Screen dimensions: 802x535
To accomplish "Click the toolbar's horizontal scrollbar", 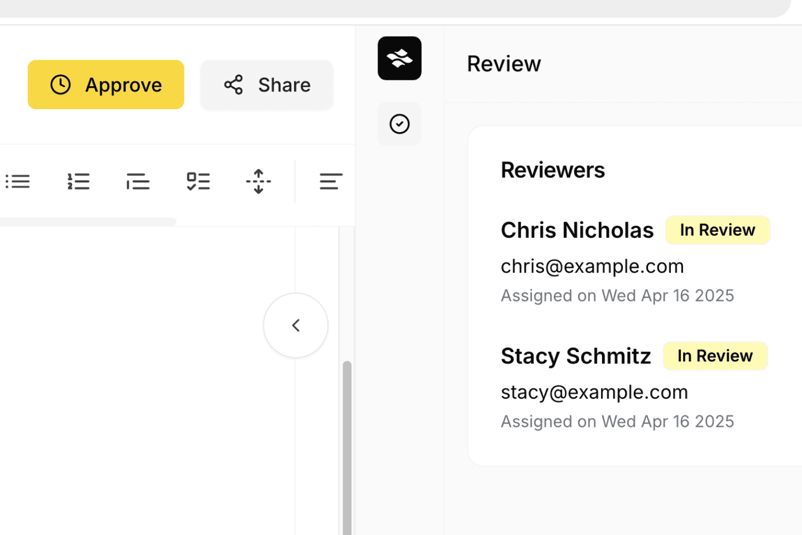I will pyautogui.click(x=88, y=222).
